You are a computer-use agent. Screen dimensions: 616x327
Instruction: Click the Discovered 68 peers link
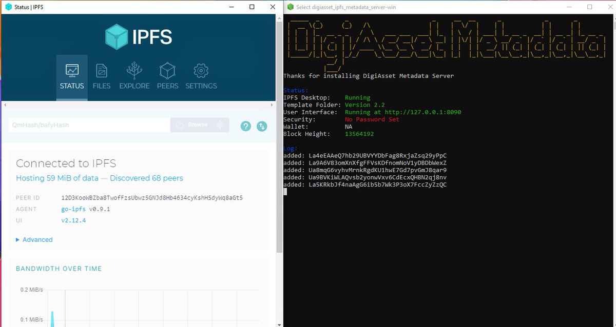coord(146,178)
